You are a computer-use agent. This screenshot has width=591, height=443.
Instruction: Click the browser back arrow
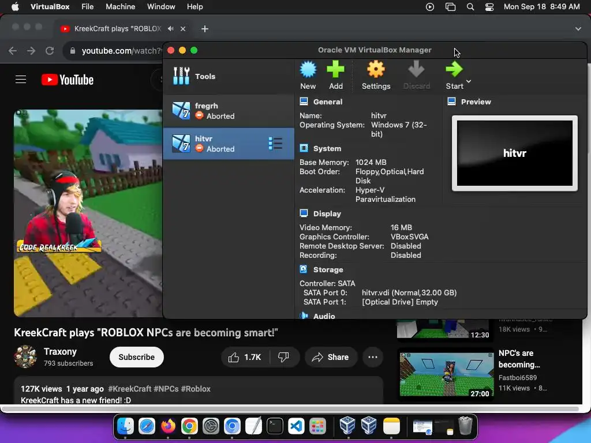[x=13, y=51]
